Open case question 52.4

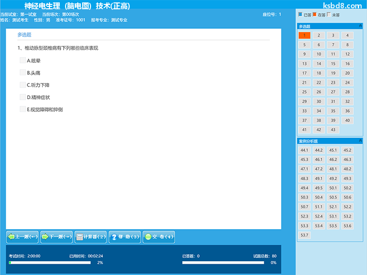coord(319,216)
